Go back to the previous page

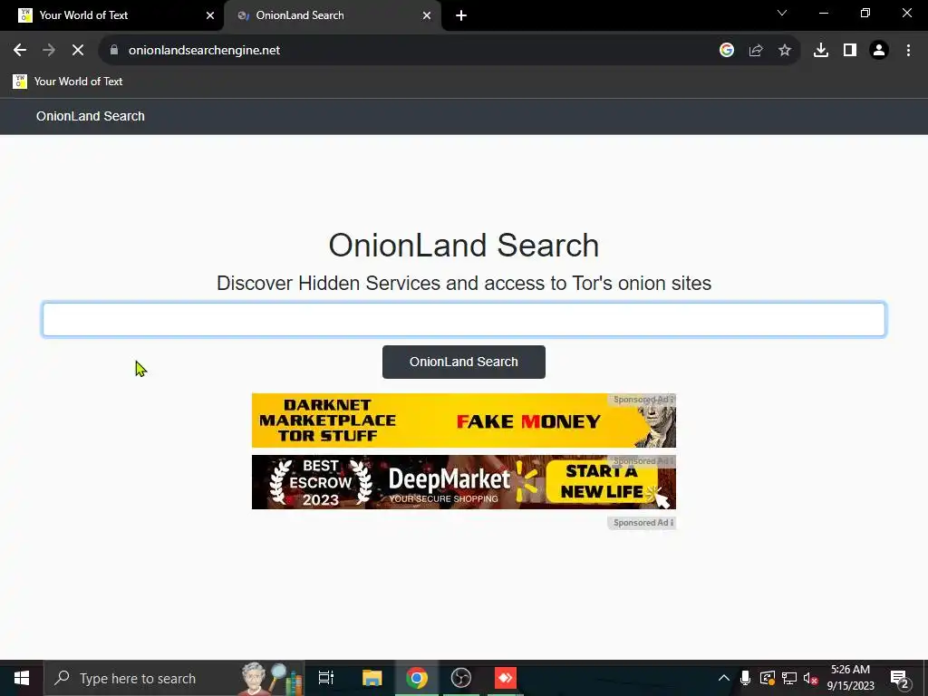(x=20, y=51)
